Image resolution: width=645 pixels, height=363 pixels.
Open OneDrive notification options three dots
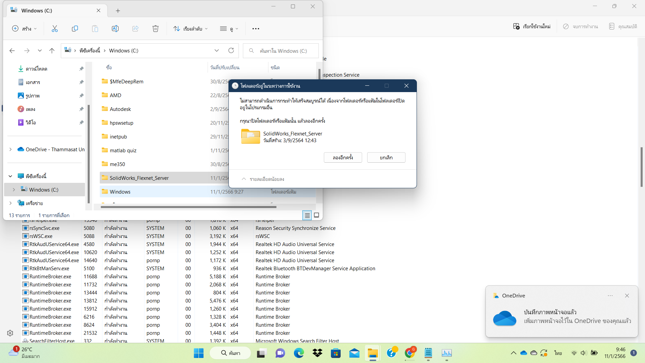coord(610,296)
